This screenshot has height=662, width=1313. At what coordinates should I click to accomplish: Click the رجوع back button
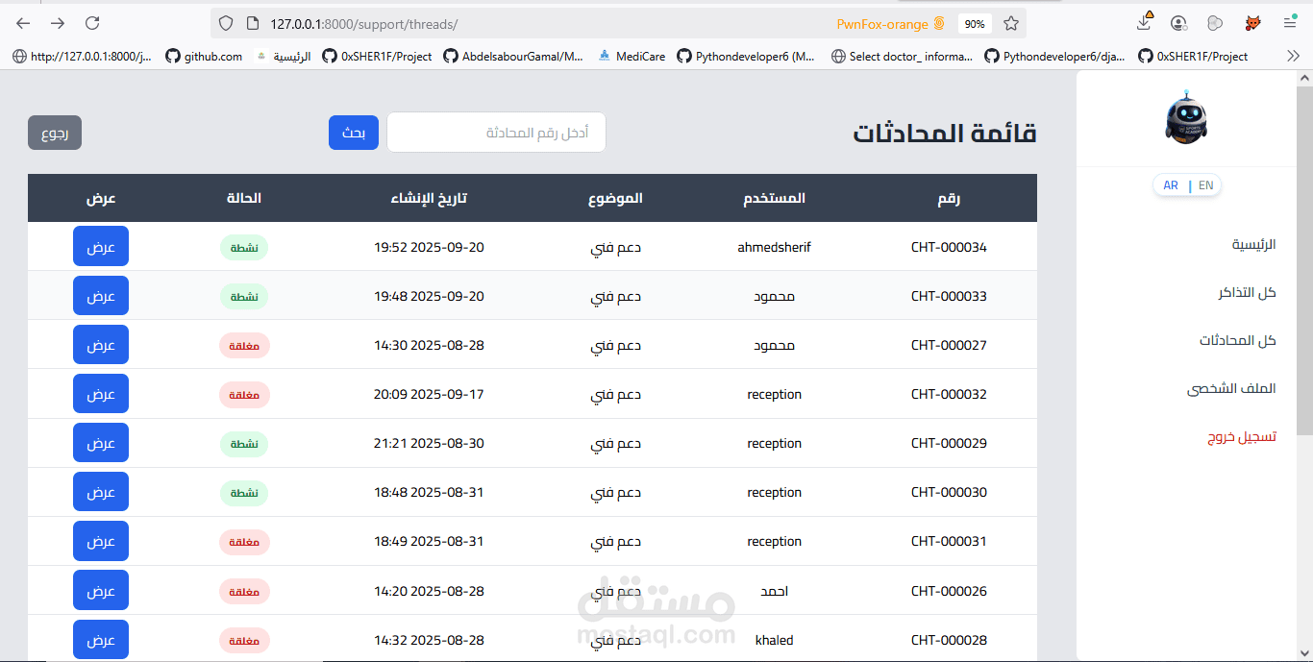(55, 133)
